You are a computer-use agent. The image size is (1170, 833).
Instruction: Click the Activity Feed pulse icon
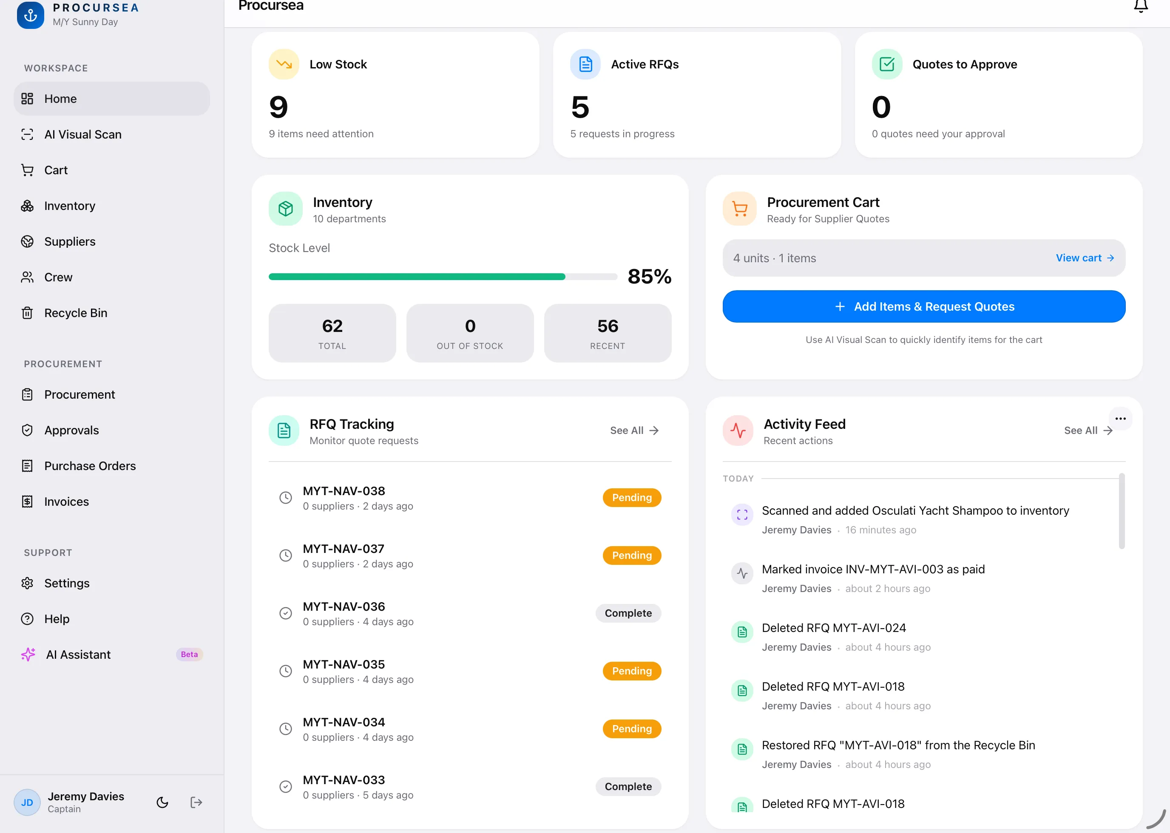pos(738,431)
